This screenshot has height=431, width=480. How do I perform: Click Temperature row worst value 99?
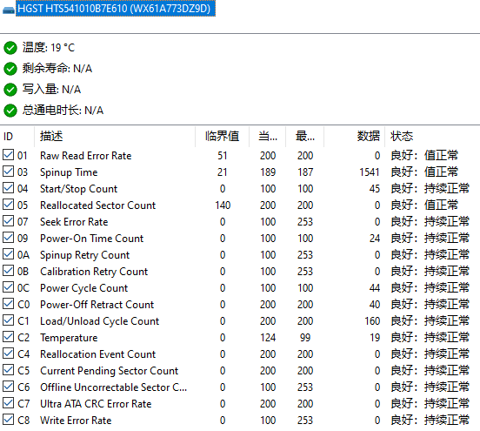305,338
